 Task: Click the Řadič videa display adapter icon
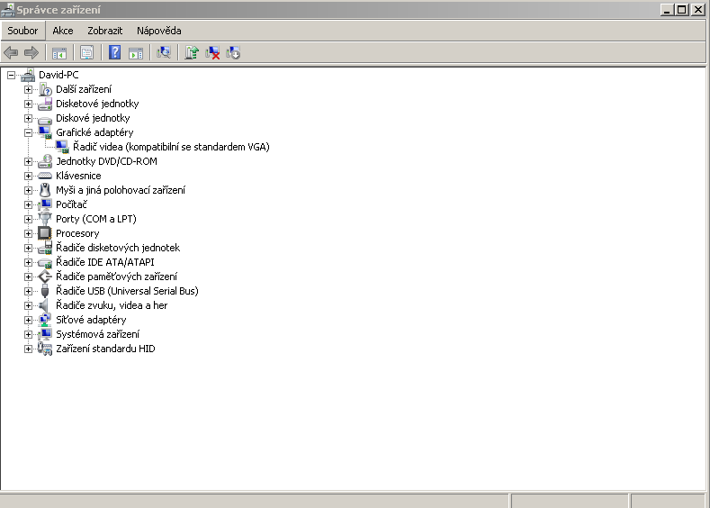coord(62,147)
